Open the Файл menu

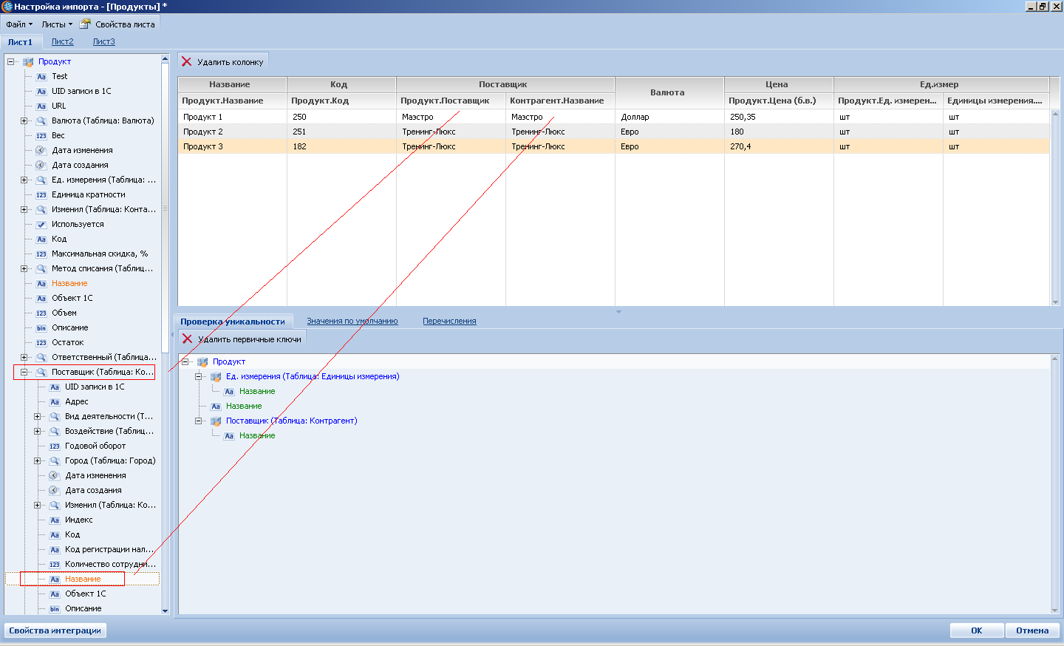coord(19,24)
